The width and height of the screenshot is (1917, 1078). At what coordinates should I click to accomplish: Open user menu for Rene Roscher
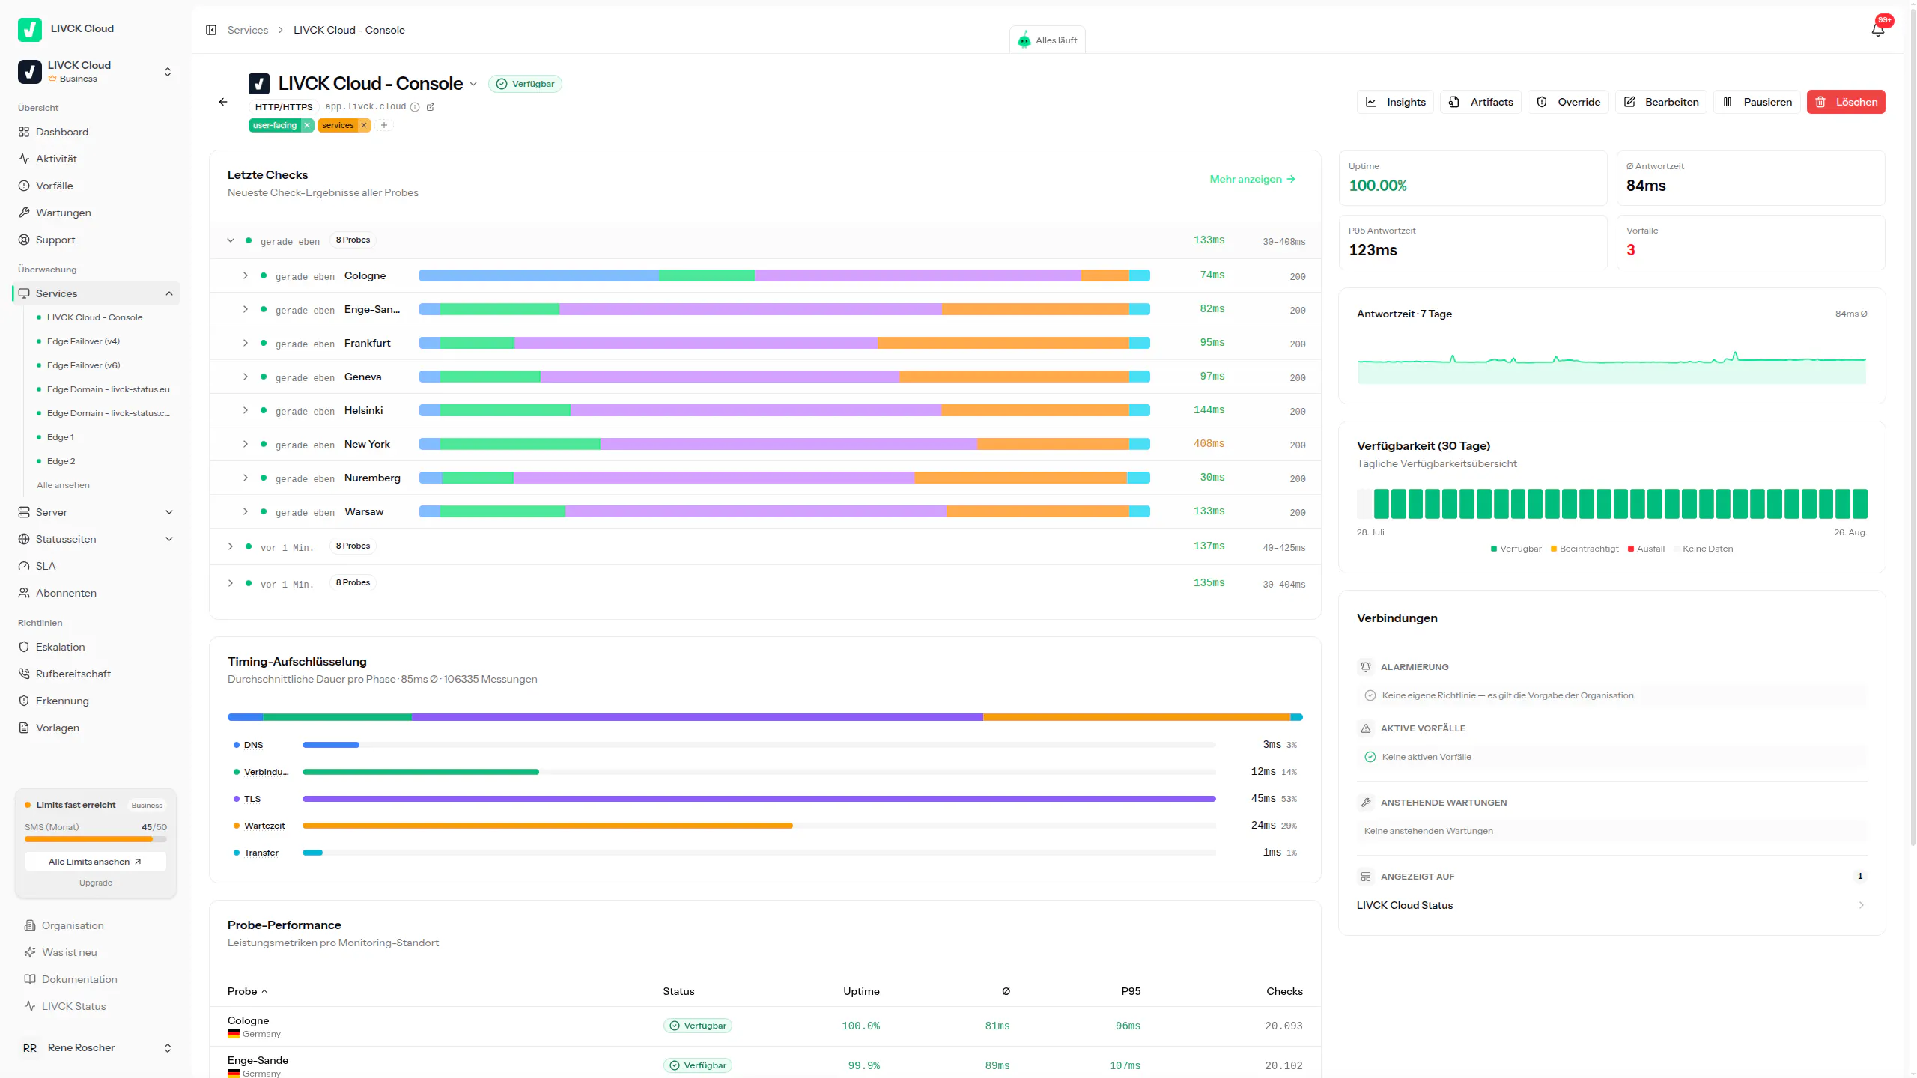96,1047
